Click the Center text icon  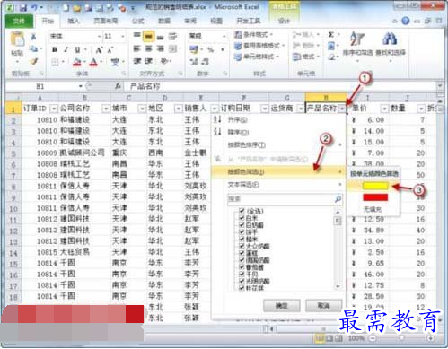148,48
